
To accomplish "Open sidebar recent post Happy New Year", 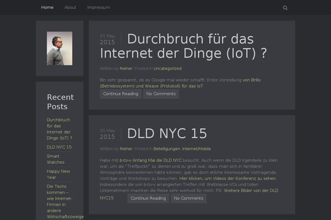I will click(x=58, y=174).
